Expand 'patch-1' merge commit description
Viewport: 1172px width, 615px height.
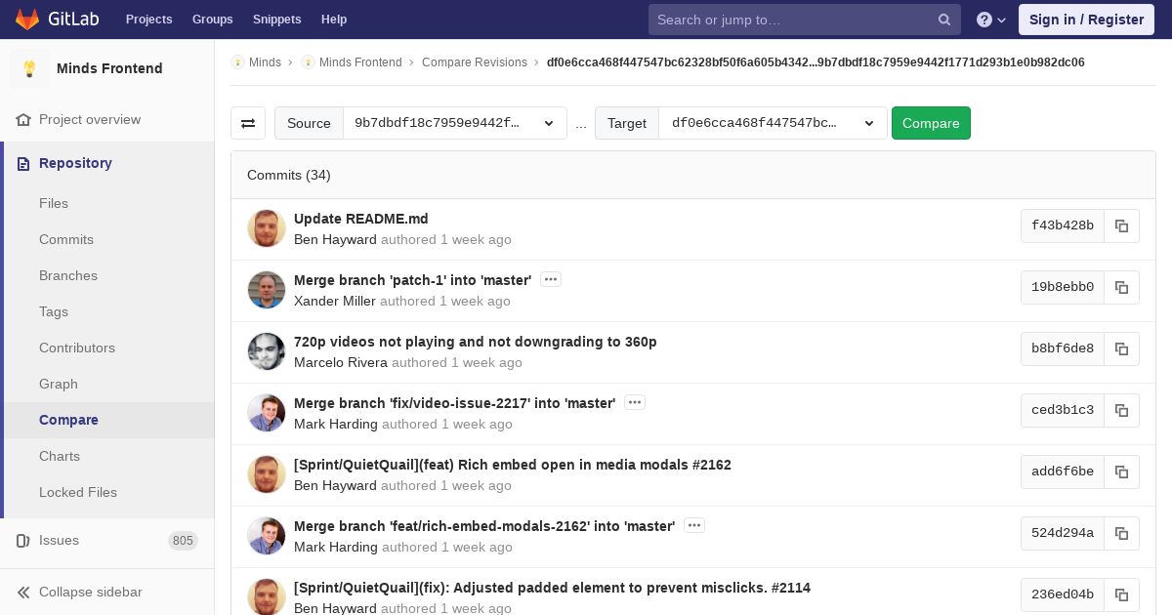(x=551, y=280)
